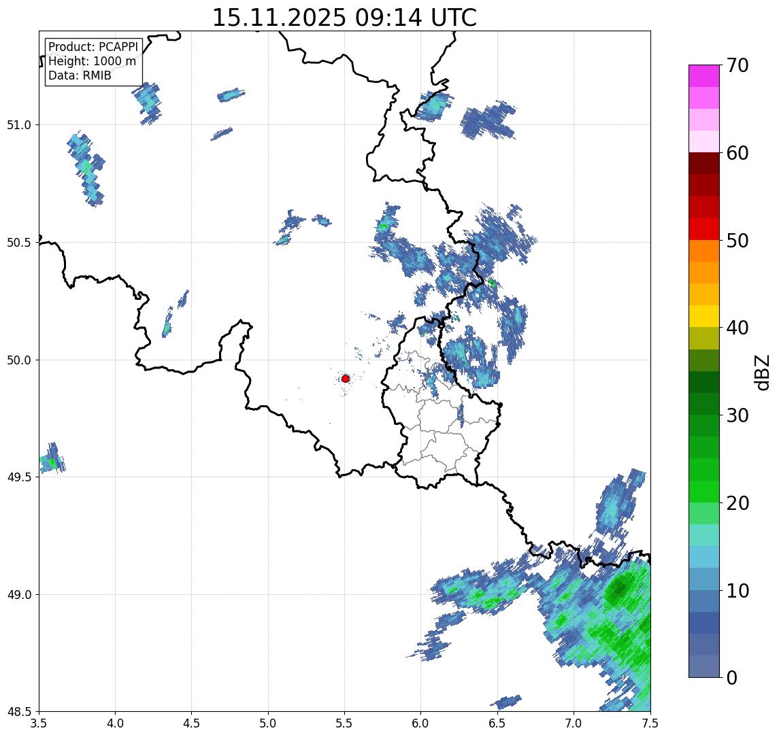Click the latitude axis label '49.5'
This screenshot has height=737, width=779.
click(x=18, y=477)
